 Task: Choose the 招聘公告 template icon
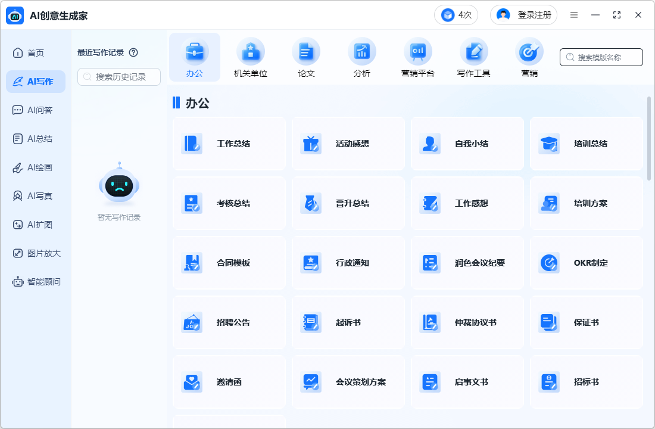click(192, 322)
